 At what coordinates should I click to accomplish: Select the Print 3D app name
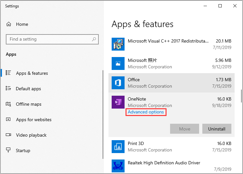coord(136,143)
